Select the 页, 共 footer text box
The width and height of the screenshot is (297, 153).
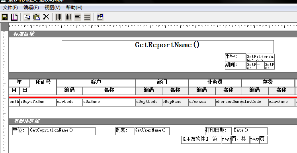coord(240,140)
